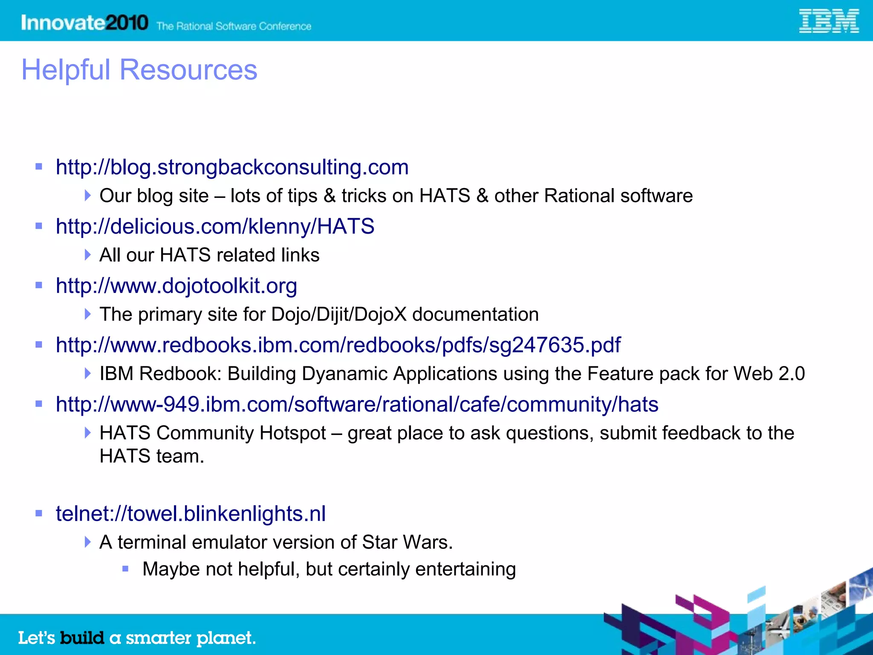
Task: Click the Innovate2010 conference logo
Action: [85, 22]
